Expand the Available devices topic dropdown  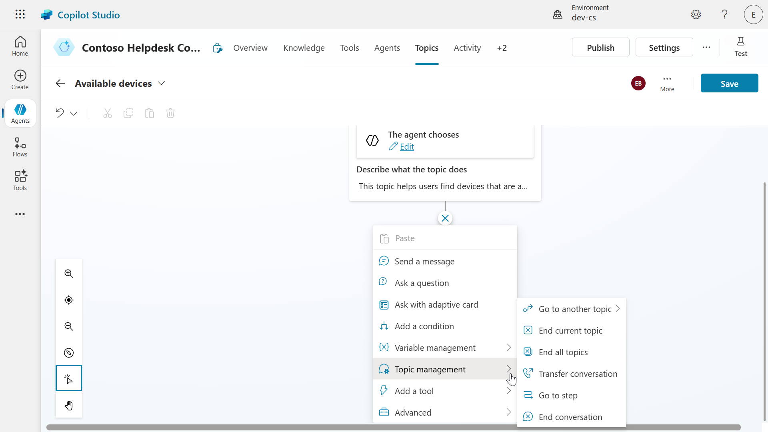click(x=161, y=83)
